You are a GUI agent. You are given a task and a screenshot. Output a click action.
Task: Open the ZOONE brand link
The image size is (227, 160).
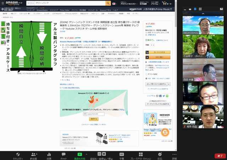tap(62, 31)
